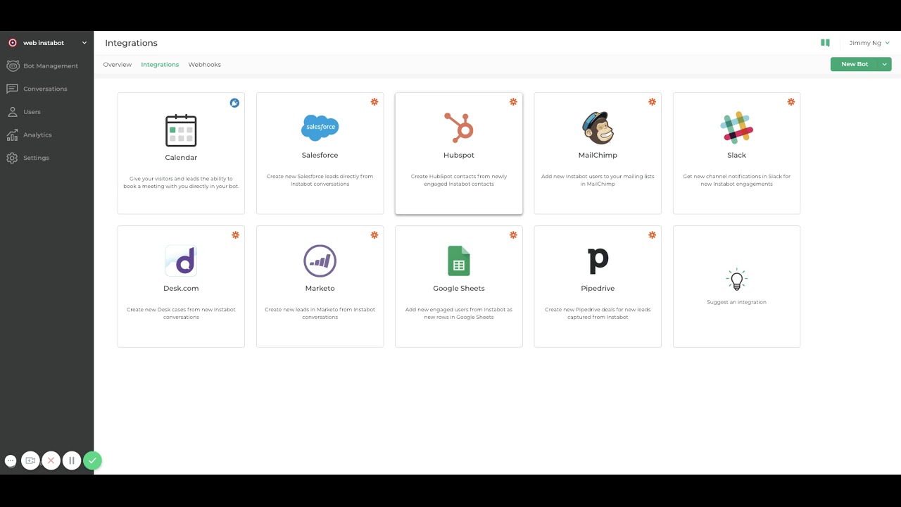
Task: Click the MailChimp mailing lists description
Action: pos(598,180)
